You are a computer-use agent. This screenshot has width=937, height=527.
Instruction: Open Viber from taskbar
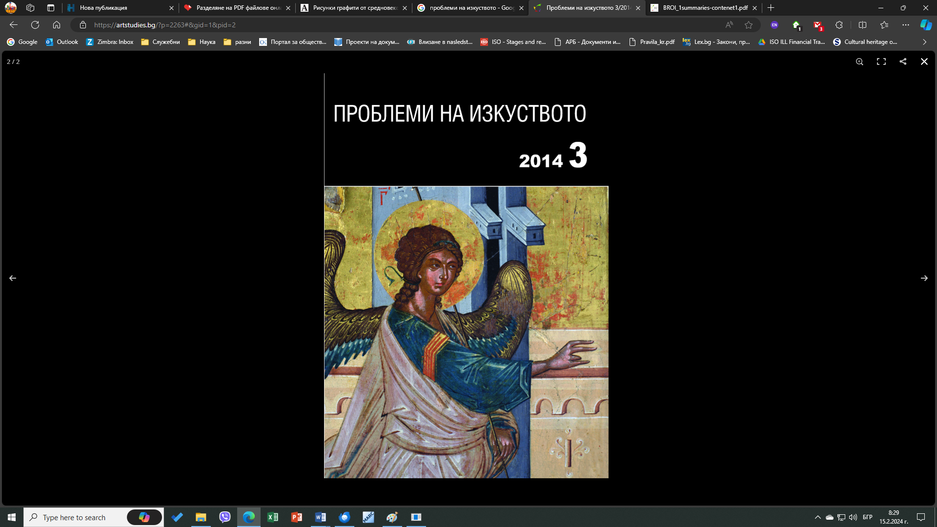coord(225,517)
